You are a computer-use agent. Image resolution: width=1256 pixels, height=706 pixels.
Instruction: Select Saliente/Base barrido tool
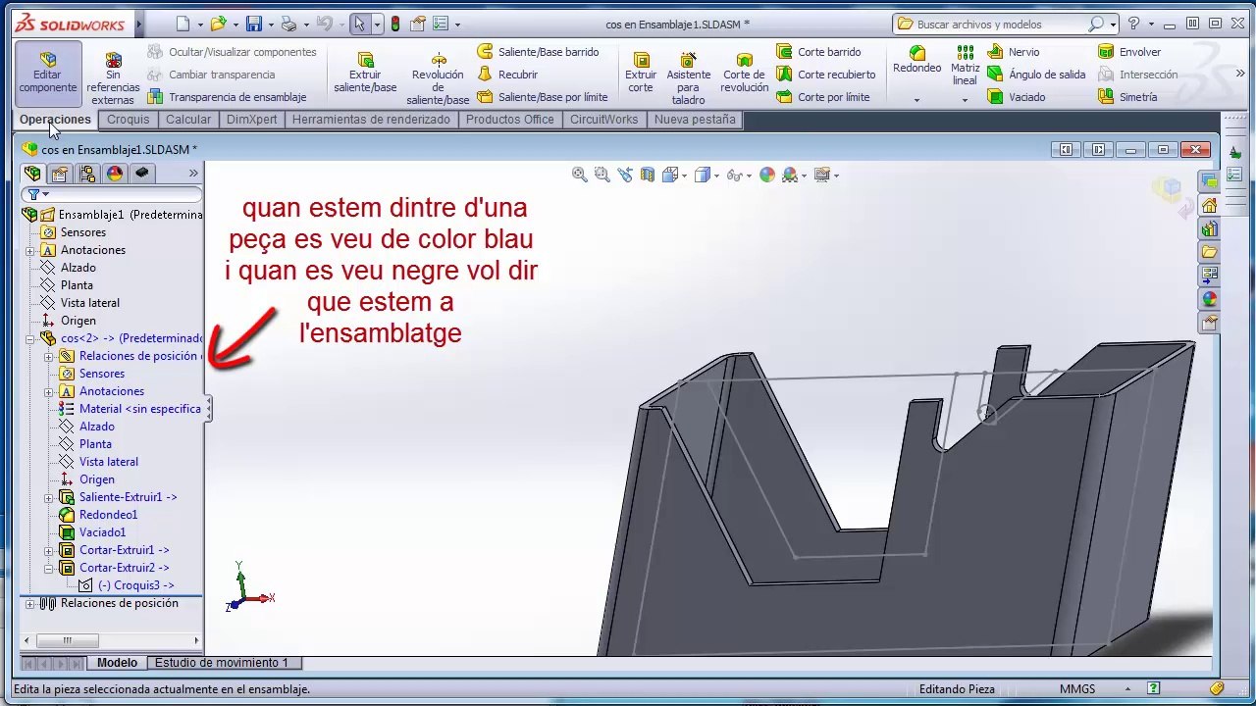539,52
